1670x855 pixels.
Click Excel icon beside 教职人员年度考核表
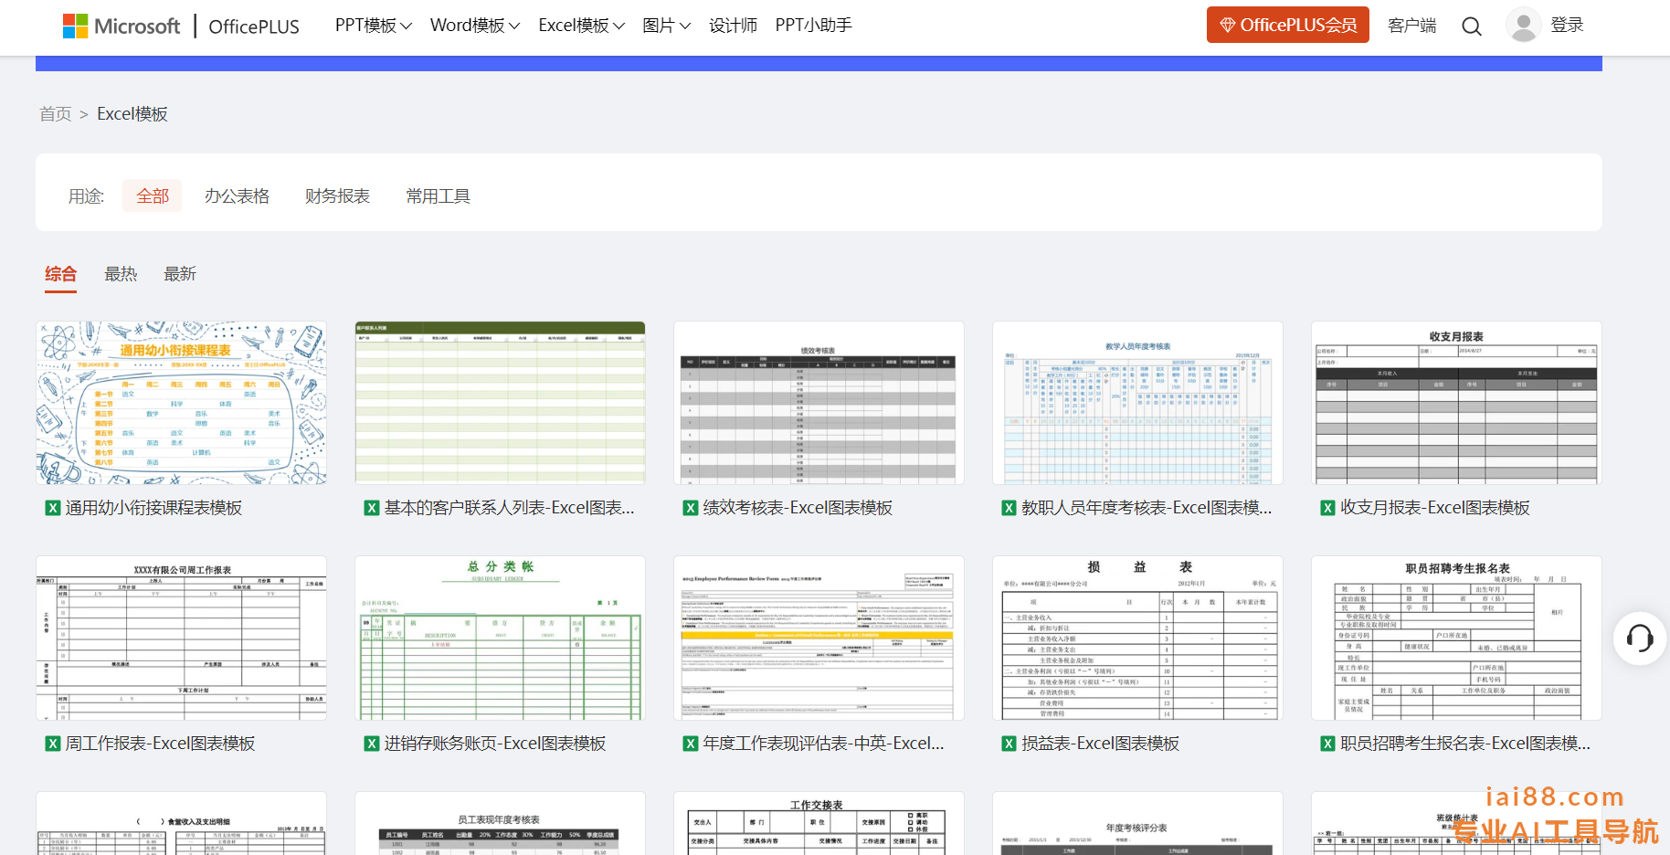click(1009, 508)
